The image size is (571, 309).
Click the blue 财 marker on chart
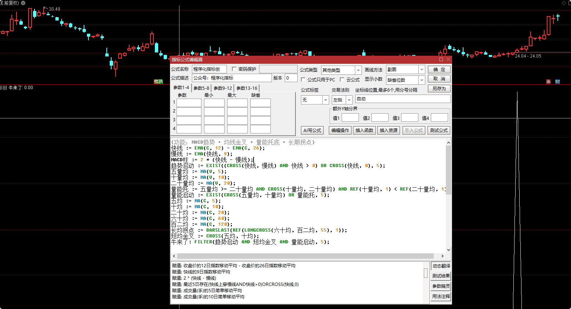tap(557, 82)
